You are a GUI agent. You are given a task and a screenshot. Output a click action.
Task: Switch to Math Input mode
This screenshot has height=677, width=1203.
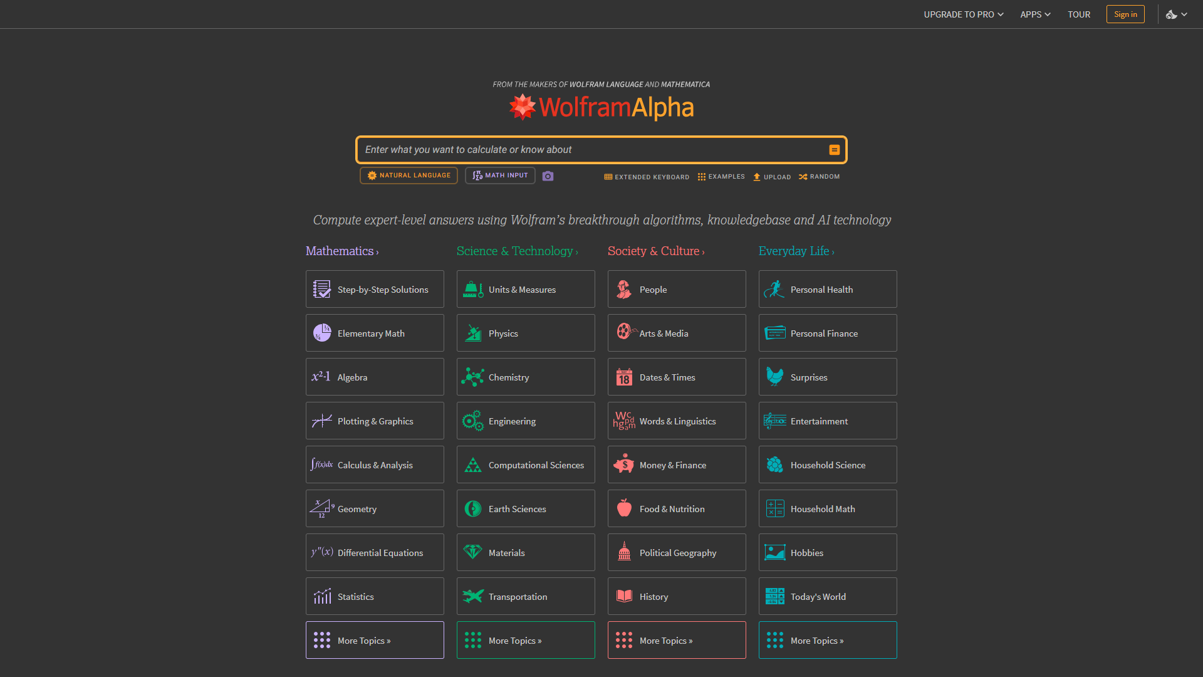(x=500, y=176)
